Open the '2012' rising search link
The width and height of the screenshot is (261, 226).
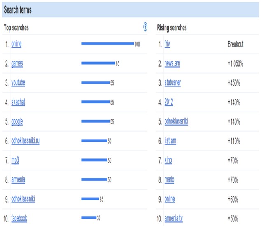(x=169, y=102)
